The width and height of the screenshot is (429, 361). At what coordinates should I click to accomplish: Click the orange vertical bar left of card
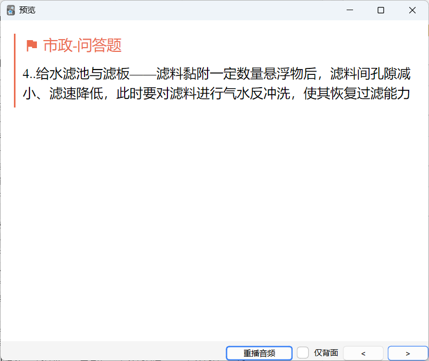tap(14, 71)
